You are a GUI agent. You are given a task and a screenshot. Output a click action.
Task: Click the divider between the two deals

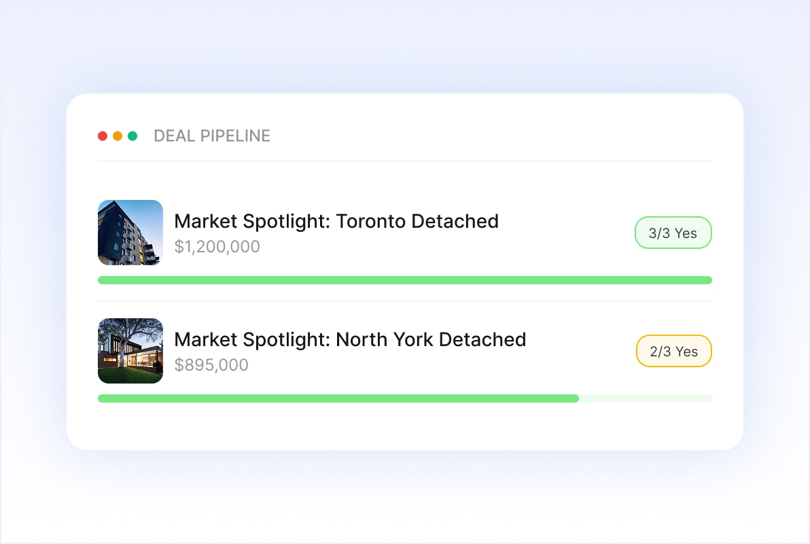tap(405, 301)
